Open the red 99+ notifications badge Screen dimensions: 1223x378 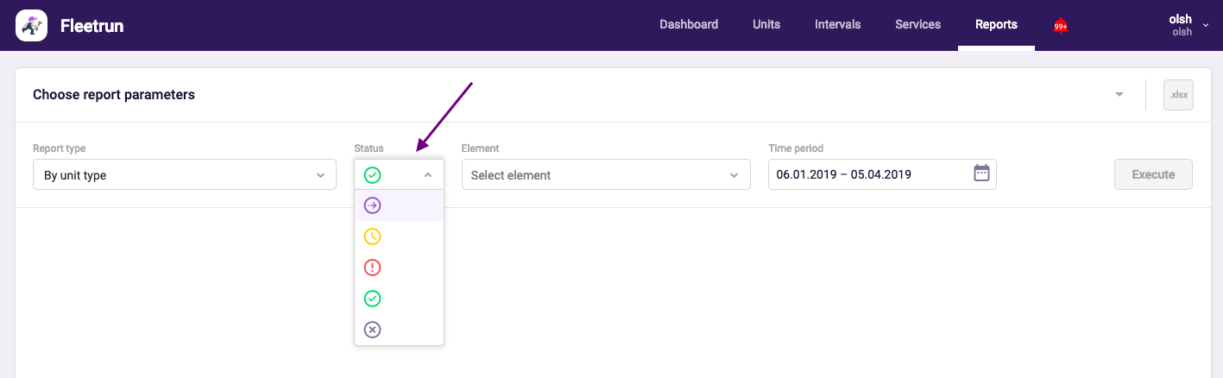click(x=1061, y=26)
